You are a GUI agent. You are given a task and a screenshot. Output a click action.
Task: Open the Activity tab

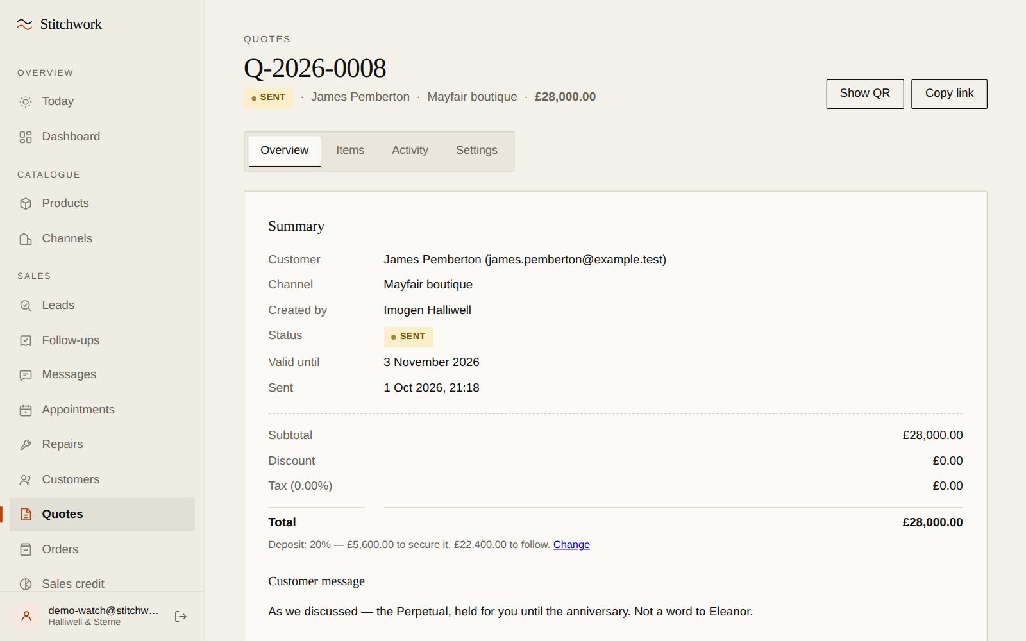410,151
